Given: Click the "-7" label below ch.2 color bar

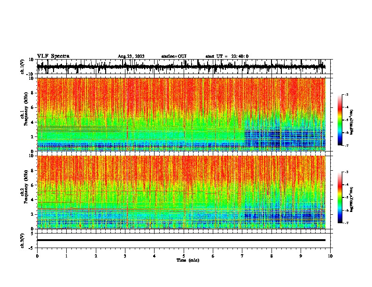Looking at the screenshot, I should click(347, 223).
